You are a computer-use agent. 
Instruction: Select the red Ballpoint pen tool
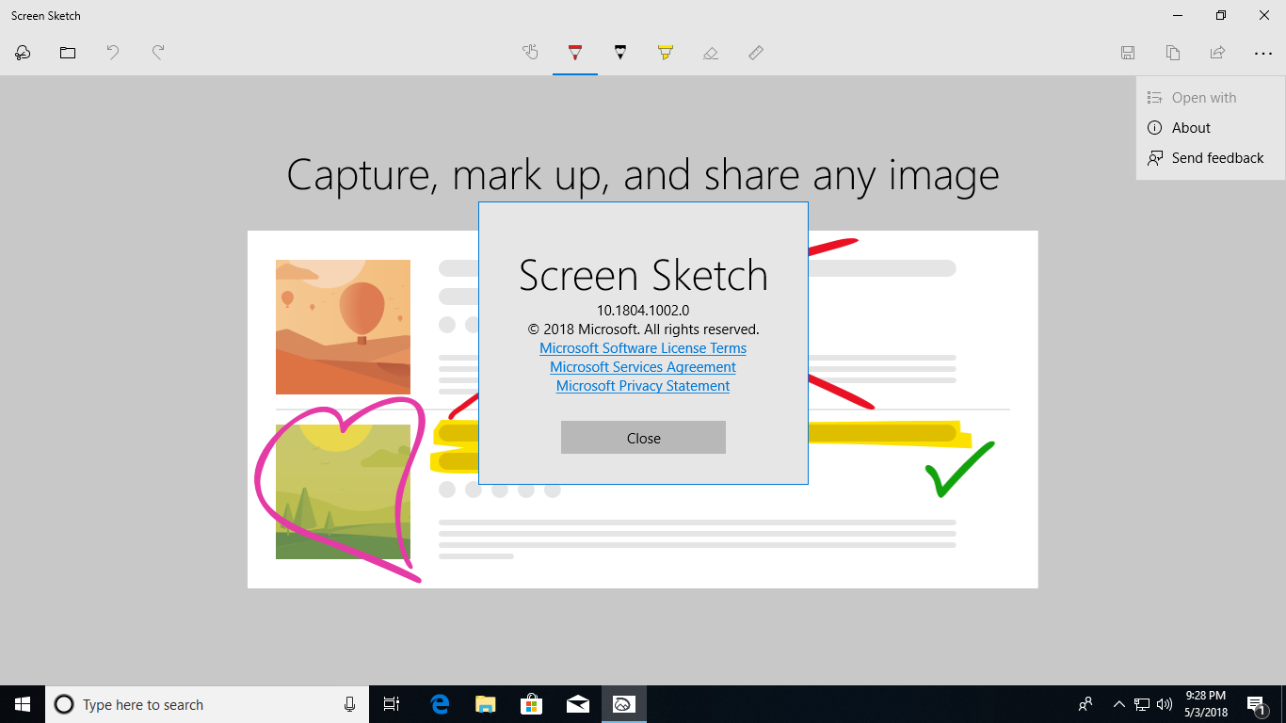point(575,53)
